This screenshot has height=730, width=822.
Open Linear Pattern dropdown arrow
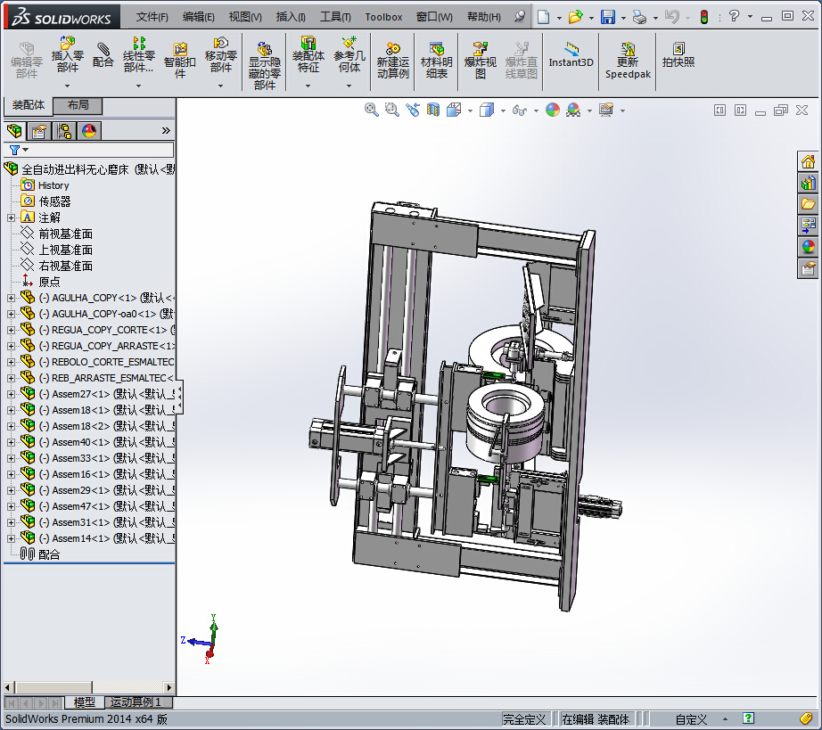pos(139,86)
